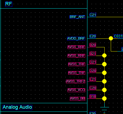Click the C0315 component reference label

(x=118, y=36)
